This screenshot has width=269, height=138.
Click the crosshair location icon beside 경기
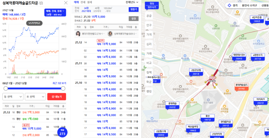(x=229, y=5)
